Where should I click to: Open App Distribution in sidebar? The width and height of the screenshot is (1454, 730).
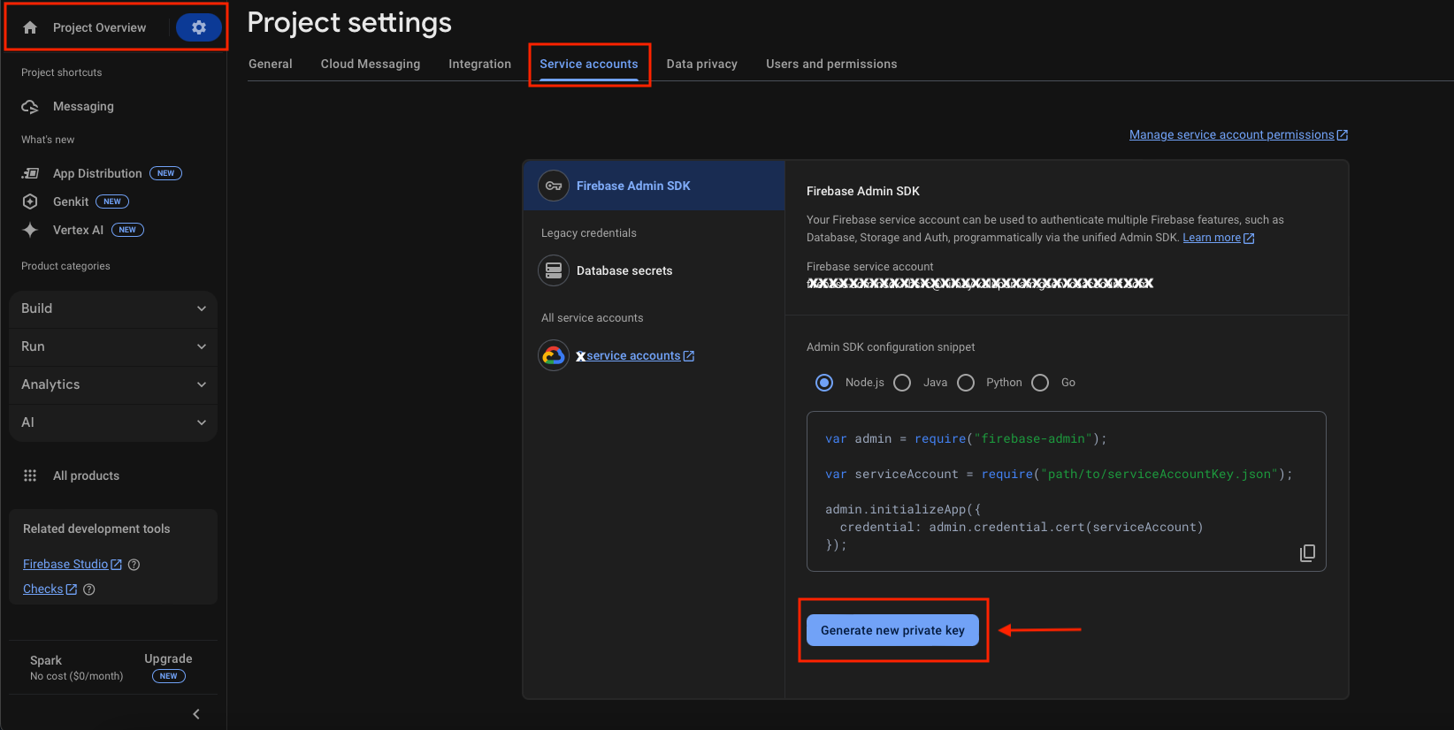pyautogui.click(x=97, y=173)
